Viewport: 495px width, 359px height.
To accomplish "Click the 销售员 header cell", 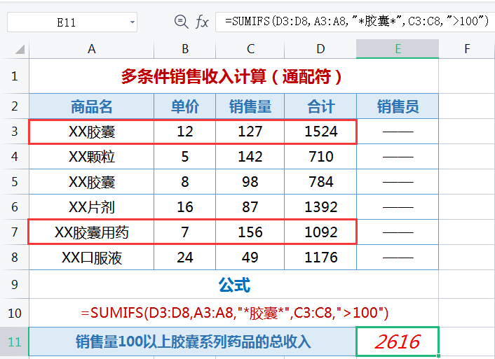I will [398, 106].
